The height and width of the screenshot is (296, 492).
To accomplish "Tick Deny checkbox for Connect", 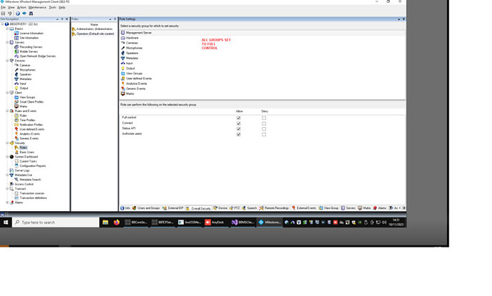I will click(264, 123).
